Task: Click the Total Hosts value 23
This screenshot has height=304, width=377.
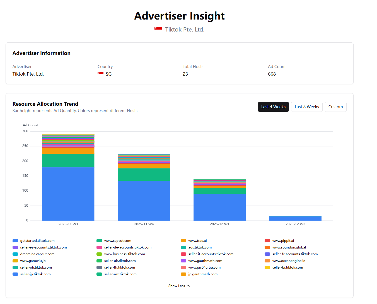Action: [185, 74]
